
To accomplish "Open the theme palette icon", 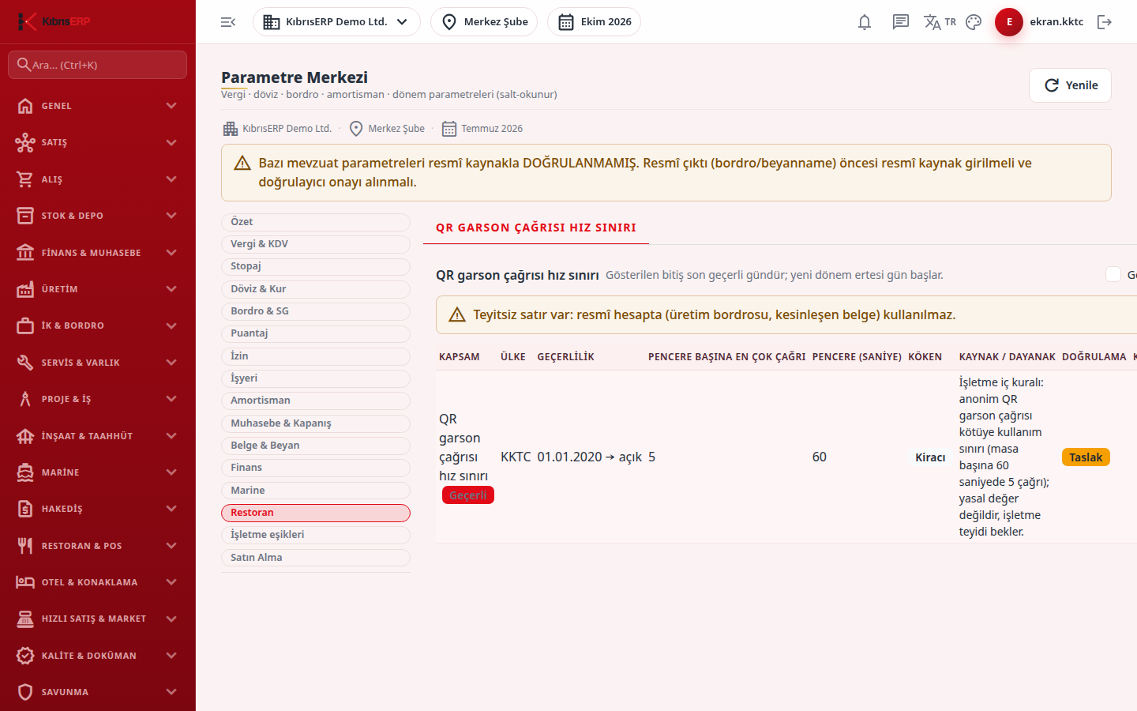I will pos(974,22).
